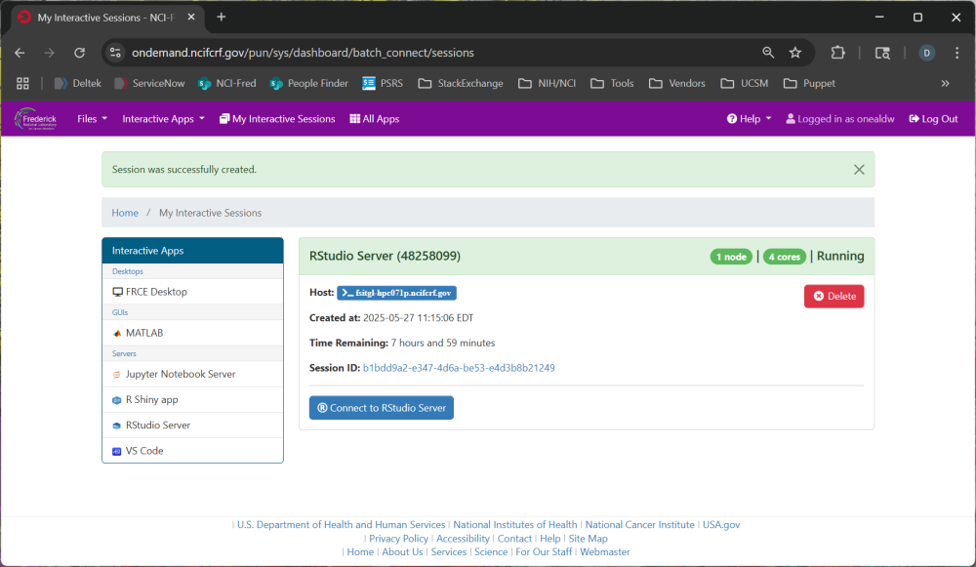Expand the Files dropdown menu
Image resolution: width=976 pixels, height=567 pixels.
point(92,119)
